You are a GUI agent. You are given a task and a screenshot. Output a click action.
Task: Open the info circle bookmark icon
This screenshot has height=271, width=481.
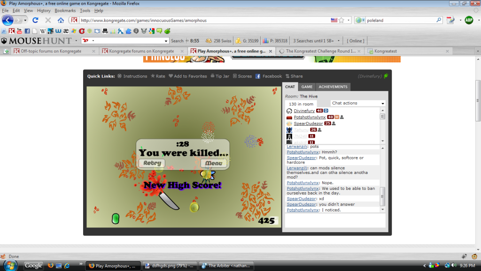(136, 31)
